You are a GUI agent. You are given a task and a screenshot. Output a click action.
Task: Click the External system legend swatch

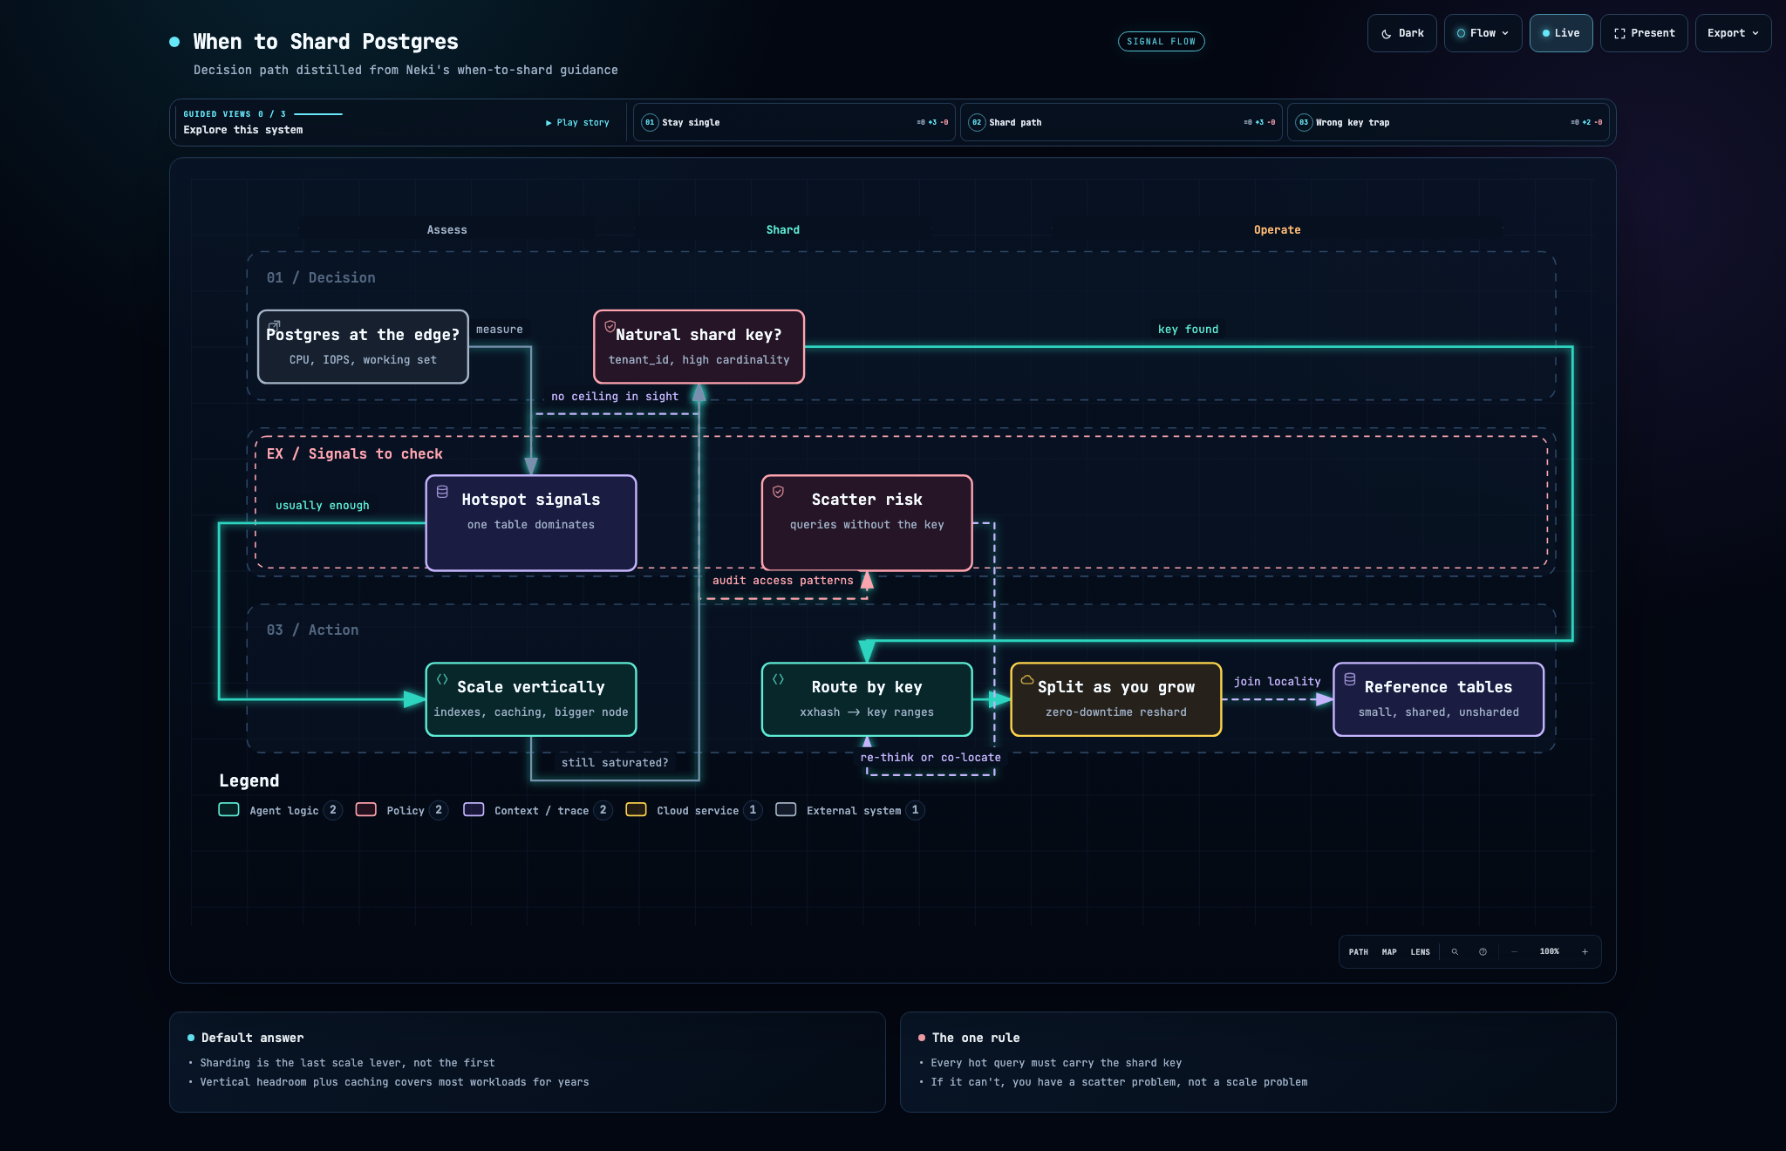tap(786, 809)
